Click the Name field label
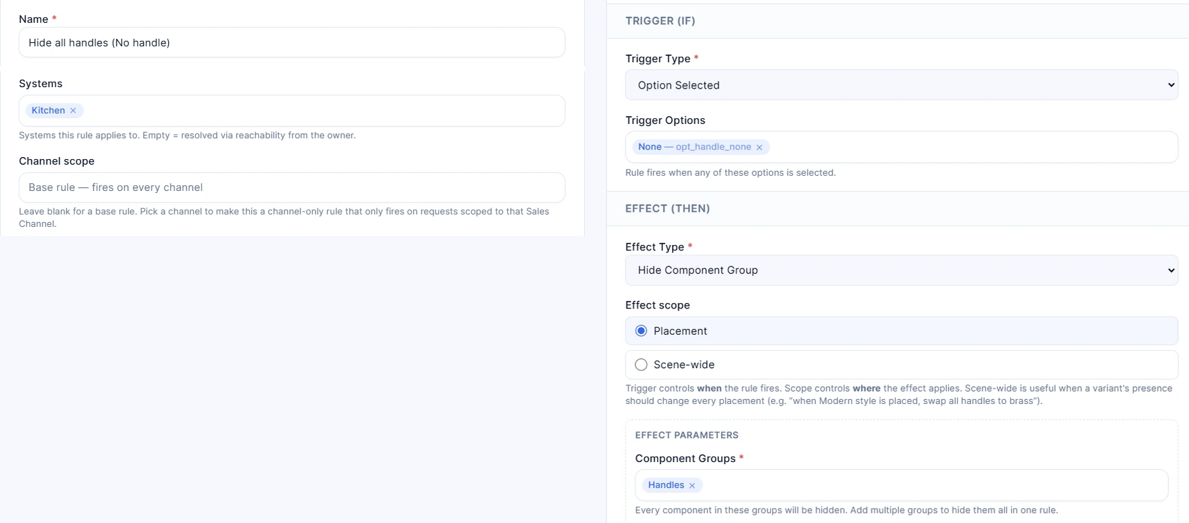Screen dimensions: 1189x523 tap(33, 19)
